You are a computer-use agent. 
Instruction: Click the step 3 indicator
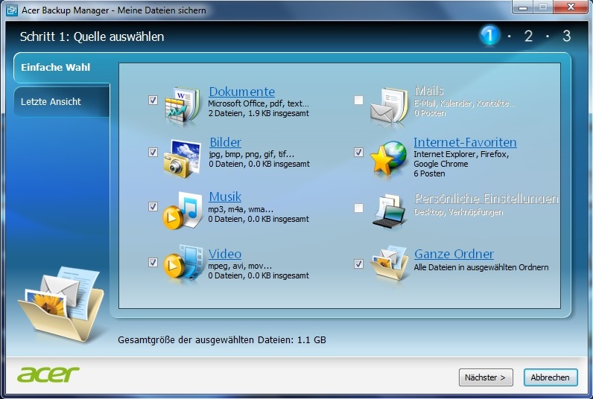[566, 36]
